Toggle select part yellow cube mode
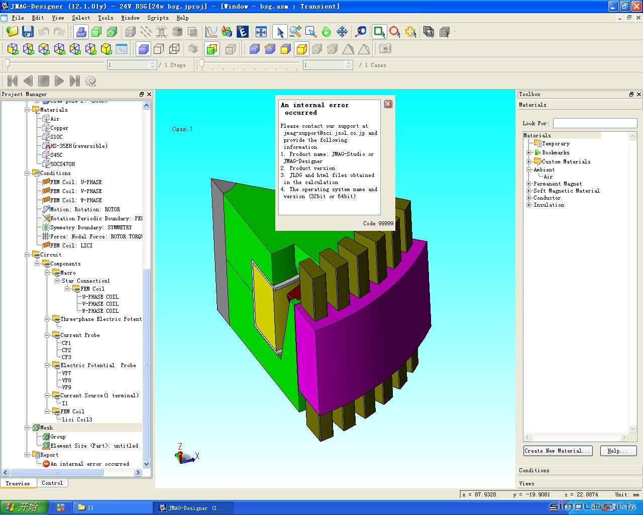The height and width of the screenshot is (515, 643). 301,49
